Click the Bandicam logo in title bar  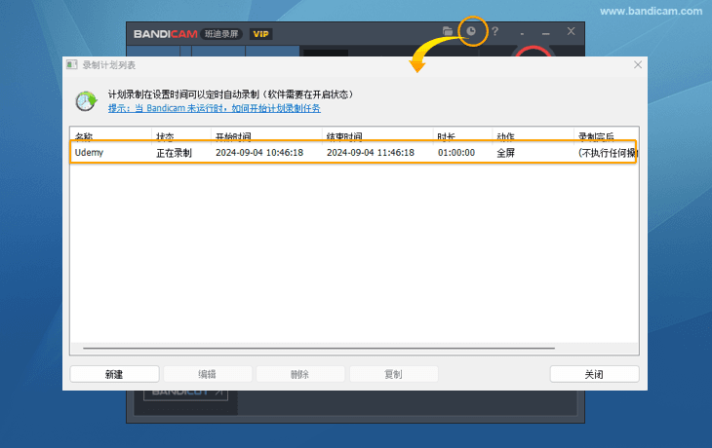coord(165,34)
